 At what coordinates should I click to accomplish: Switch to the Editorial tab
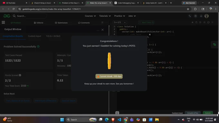(39, 23)
